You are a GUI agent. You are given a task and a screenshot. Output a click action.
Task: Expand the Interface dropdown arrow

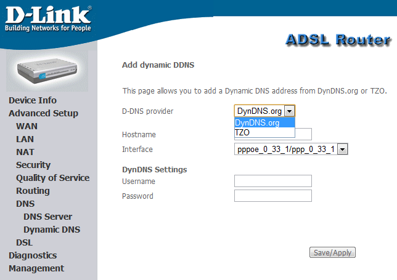tap(343, 150)
